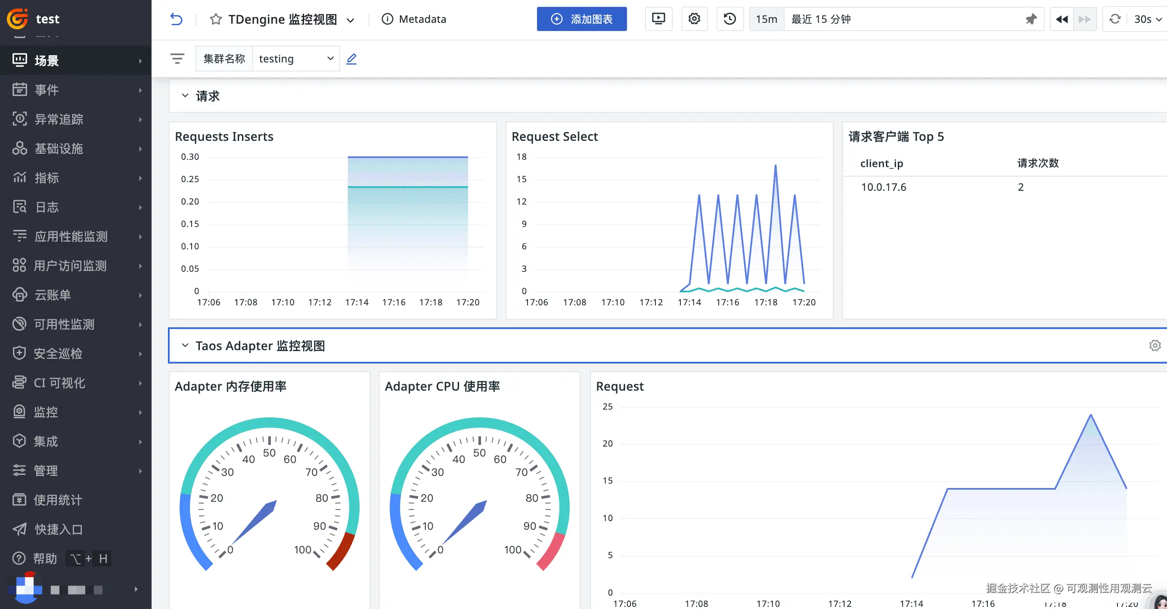Screen dimensions: 1167x609
Task: Open 事件 in the sidebar
Action: [76, 90]
